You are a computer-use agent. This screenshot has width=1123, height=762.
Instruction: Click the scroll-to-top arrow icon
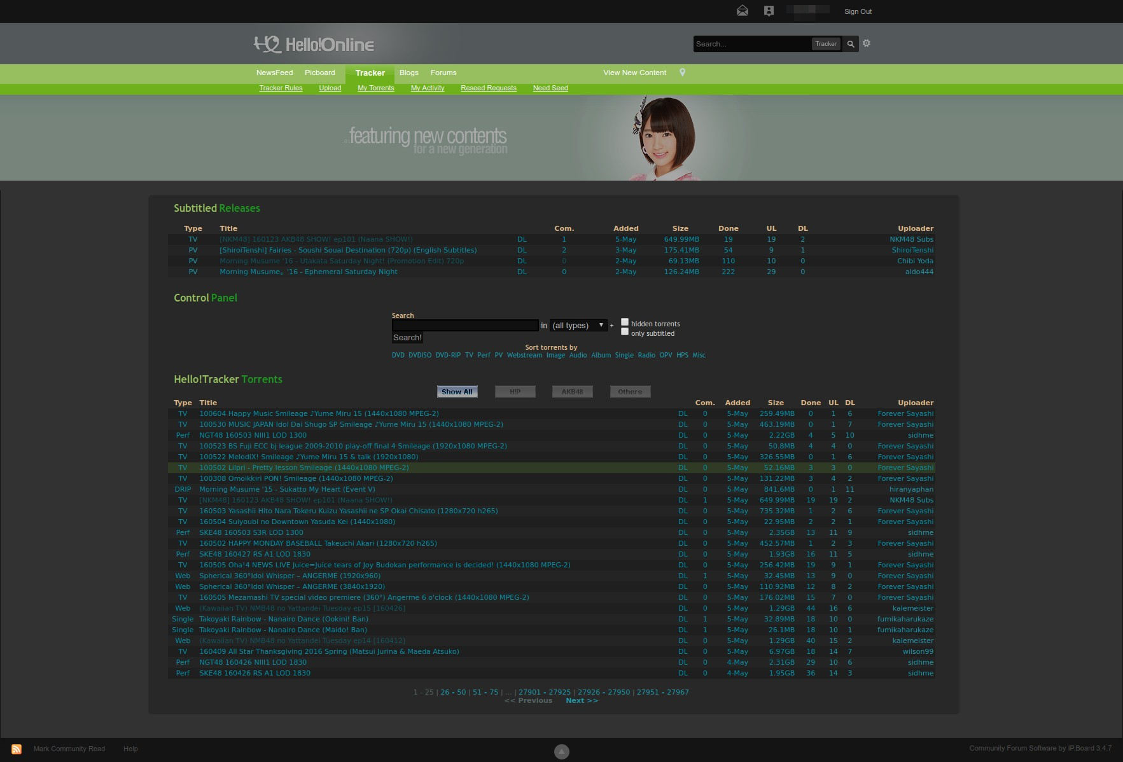(562, 752)
